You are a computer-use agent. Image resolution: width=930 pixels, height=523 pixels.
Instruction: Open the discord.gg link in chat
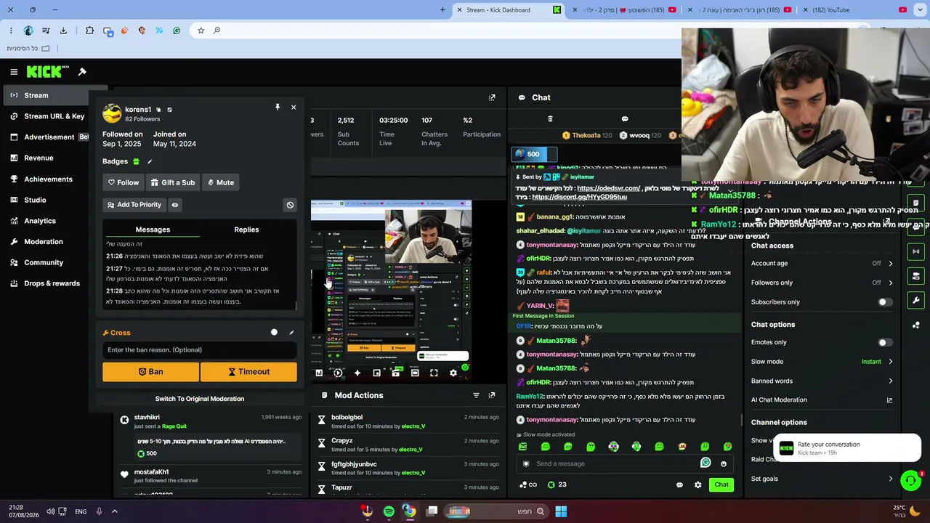click(579, 197)
